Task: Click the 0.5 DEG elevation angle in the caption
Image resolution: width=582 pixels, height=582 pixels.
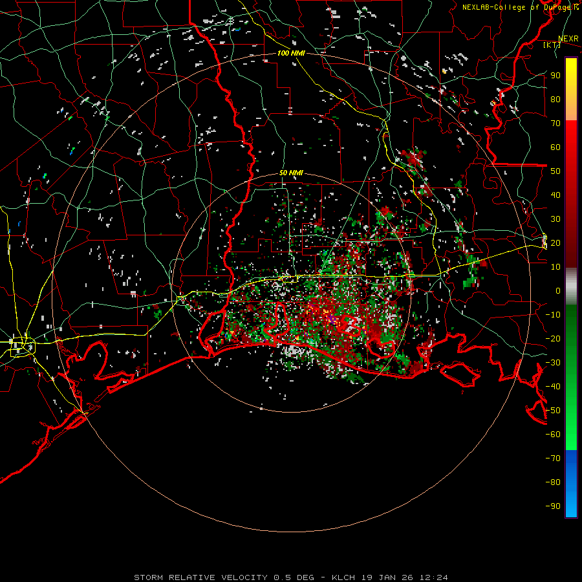Action: click(294, 577)
